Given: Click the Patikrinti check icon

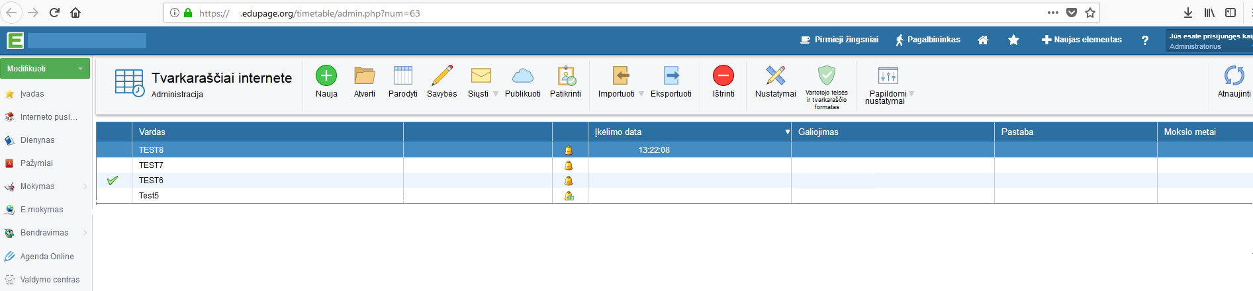Looking at the screenshot, I should (x=565, y=76).
